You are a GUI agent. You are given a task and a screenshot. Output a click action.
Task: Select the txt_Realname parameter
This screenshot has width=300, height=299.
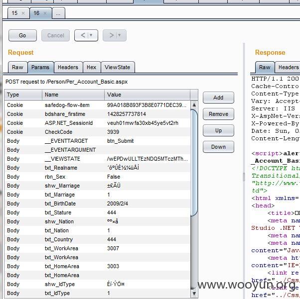97,168
